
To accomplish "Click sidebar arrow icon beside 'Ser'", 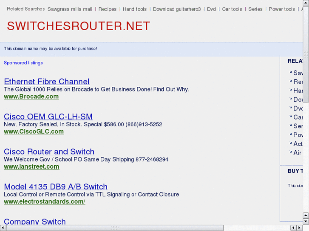I will (290, 125).
